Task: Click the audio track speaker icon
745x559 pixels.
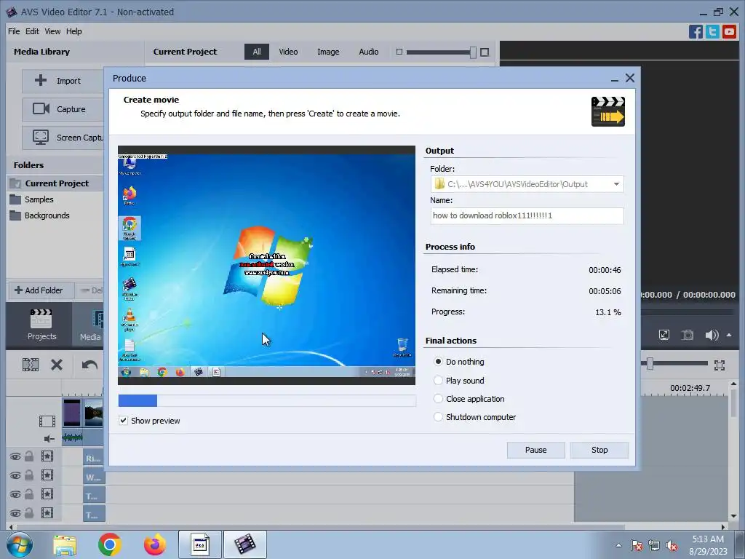Action: (49, 439)
